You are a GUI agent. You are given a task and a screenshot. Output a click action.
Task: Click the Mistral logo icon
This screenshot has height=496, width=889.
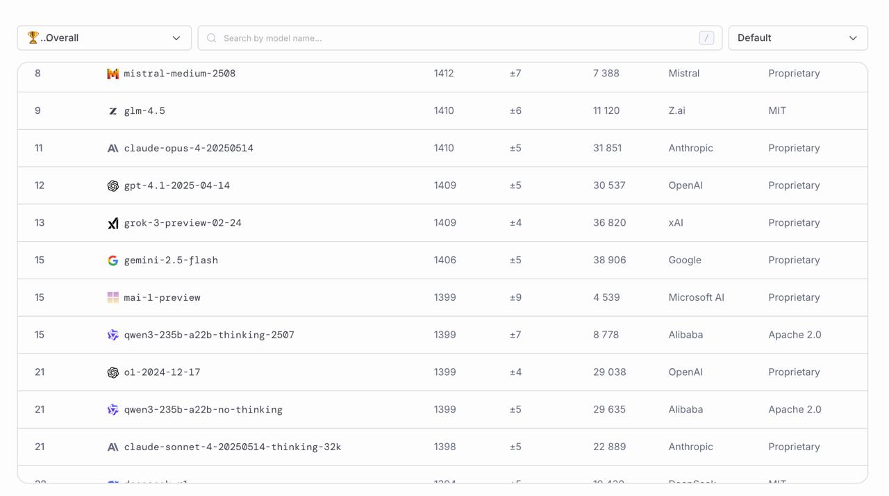point(113,74)
